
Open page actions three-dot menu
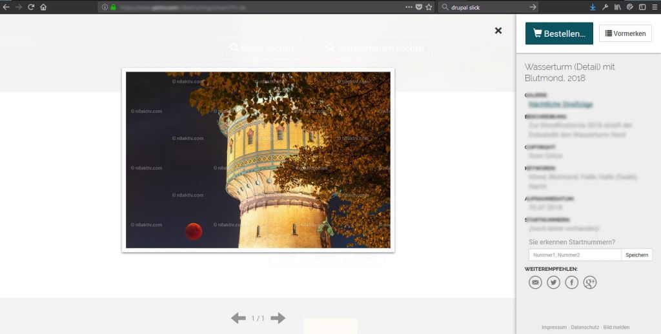[408, 7]
